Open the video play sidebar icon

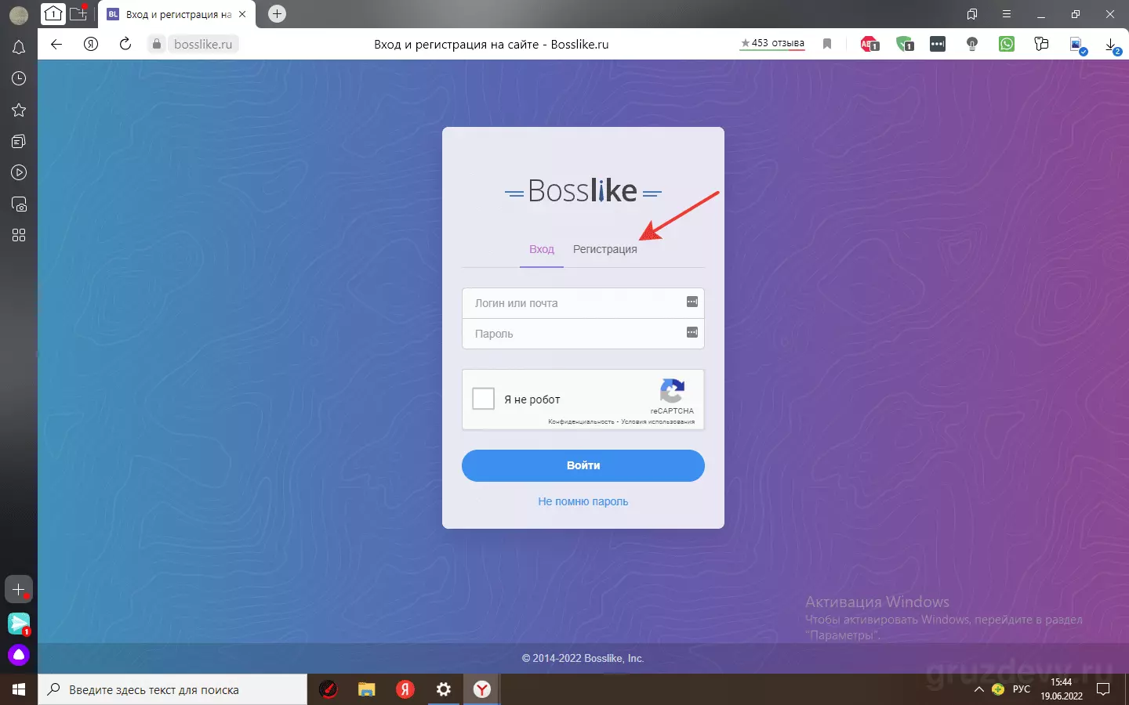19,172
